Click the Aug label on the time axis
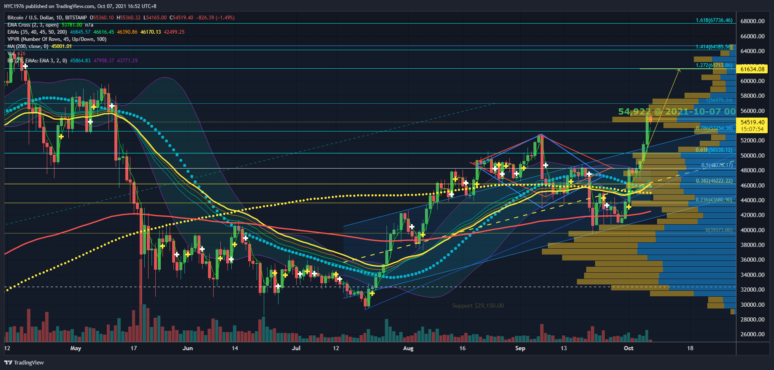The height and width of the screenshot is (370, 774). click(x=408, y=348)
